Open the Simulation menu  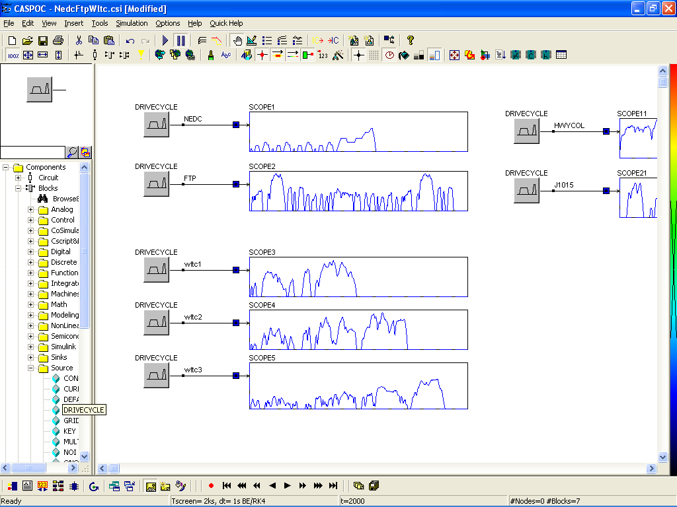tap(132, 23)
